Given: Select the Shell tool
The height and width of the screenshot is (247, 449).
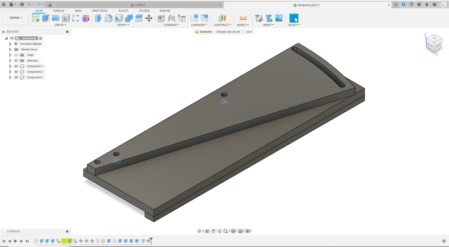Looking at the screenshot, I should coord(118,18).
